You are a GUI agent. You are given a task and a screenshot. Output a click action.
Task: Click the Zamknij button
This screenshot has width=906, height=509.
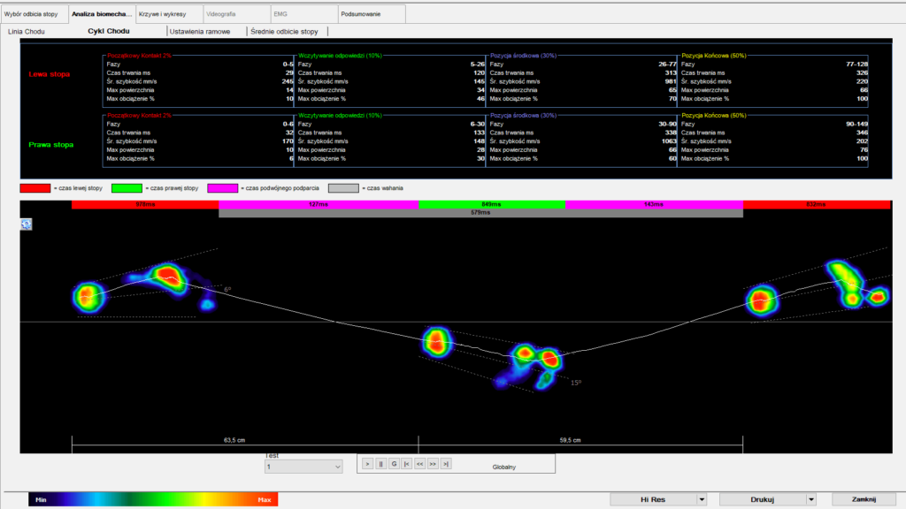[864, 499]
